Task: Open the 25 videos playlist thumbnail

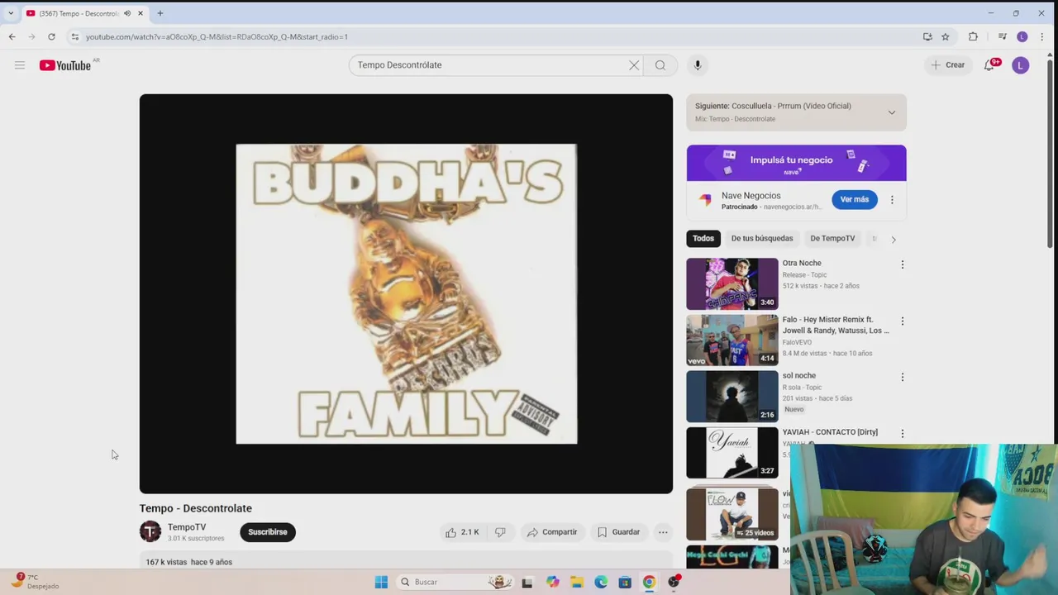Action: (732, 513)
